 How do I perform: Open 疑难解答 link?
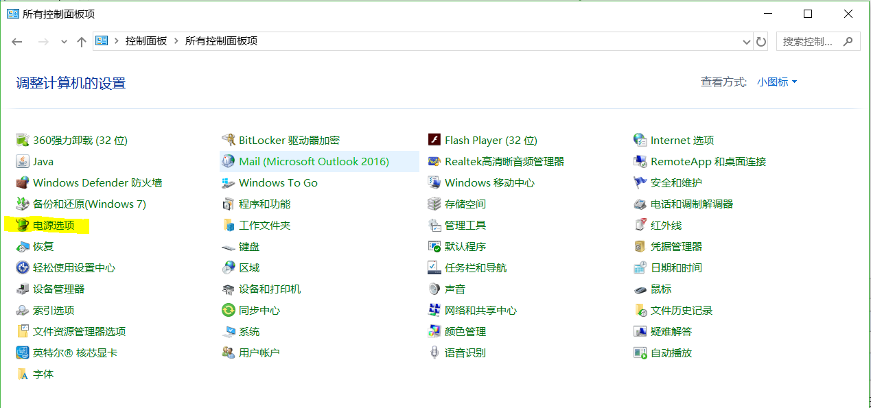671,331
